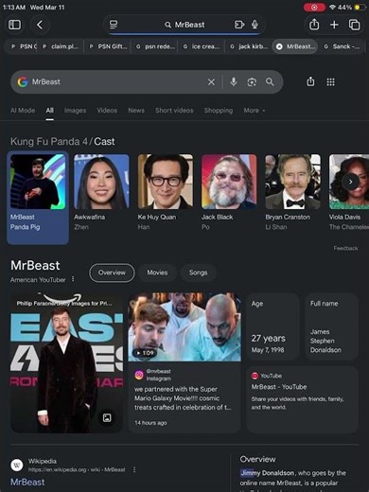Click the Feedback link
Image resolution: width=369 pixels, height=492 pixels.
(x=345, y=248)
